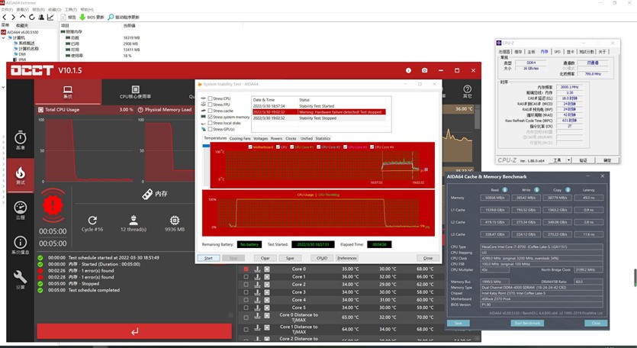Open OCCT benchmark section with stopwatch icon
Screen dimensions: 637x348
pos(20,140)
